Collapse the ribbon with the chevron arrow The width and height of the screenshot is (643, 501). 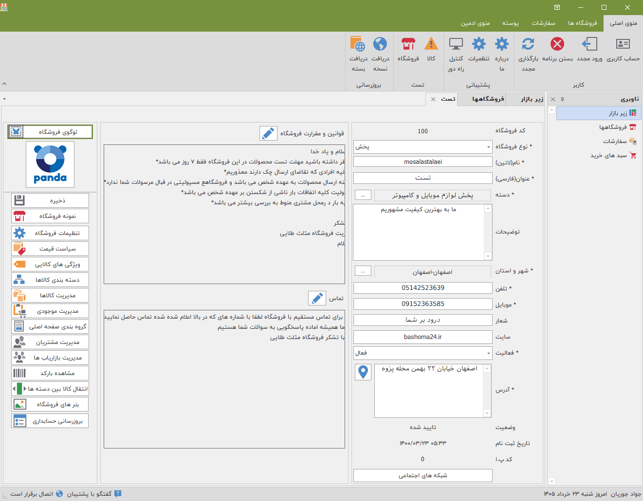pyautogui.click(x=4, y=84)
